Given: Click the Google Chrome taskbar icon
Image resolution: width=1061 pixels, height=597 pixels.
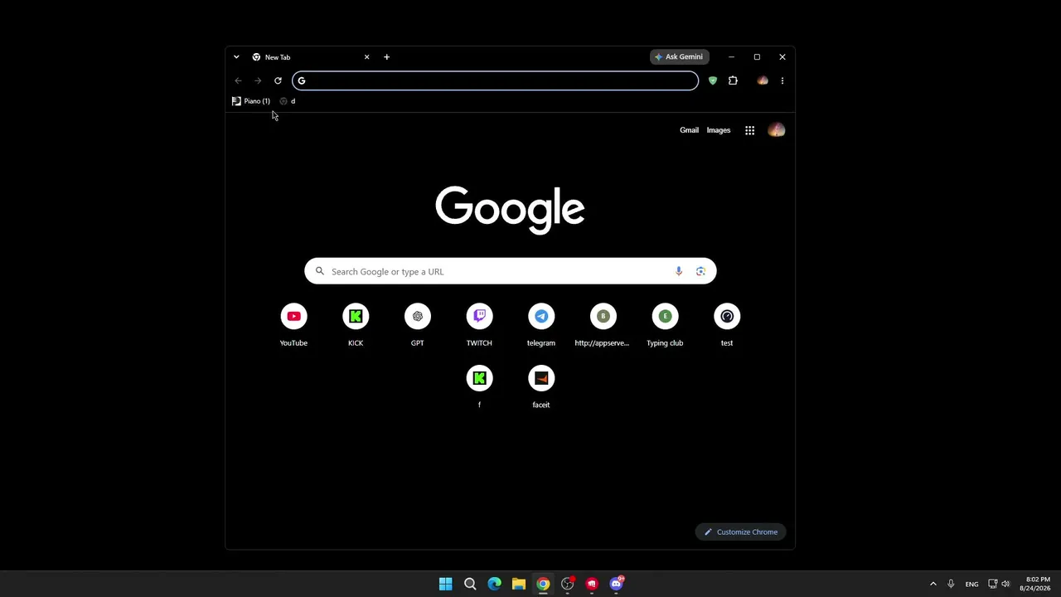Looking at the screenshot, I should pos(543,584).
